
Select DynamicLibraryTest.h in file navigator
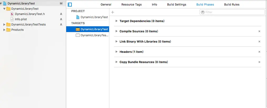click(30, 14)
